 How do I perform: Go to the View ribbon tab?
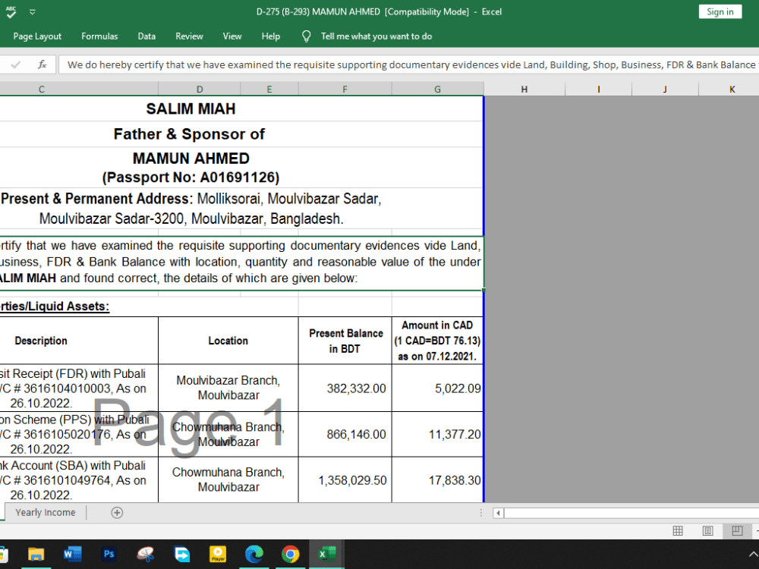[231, 36]
